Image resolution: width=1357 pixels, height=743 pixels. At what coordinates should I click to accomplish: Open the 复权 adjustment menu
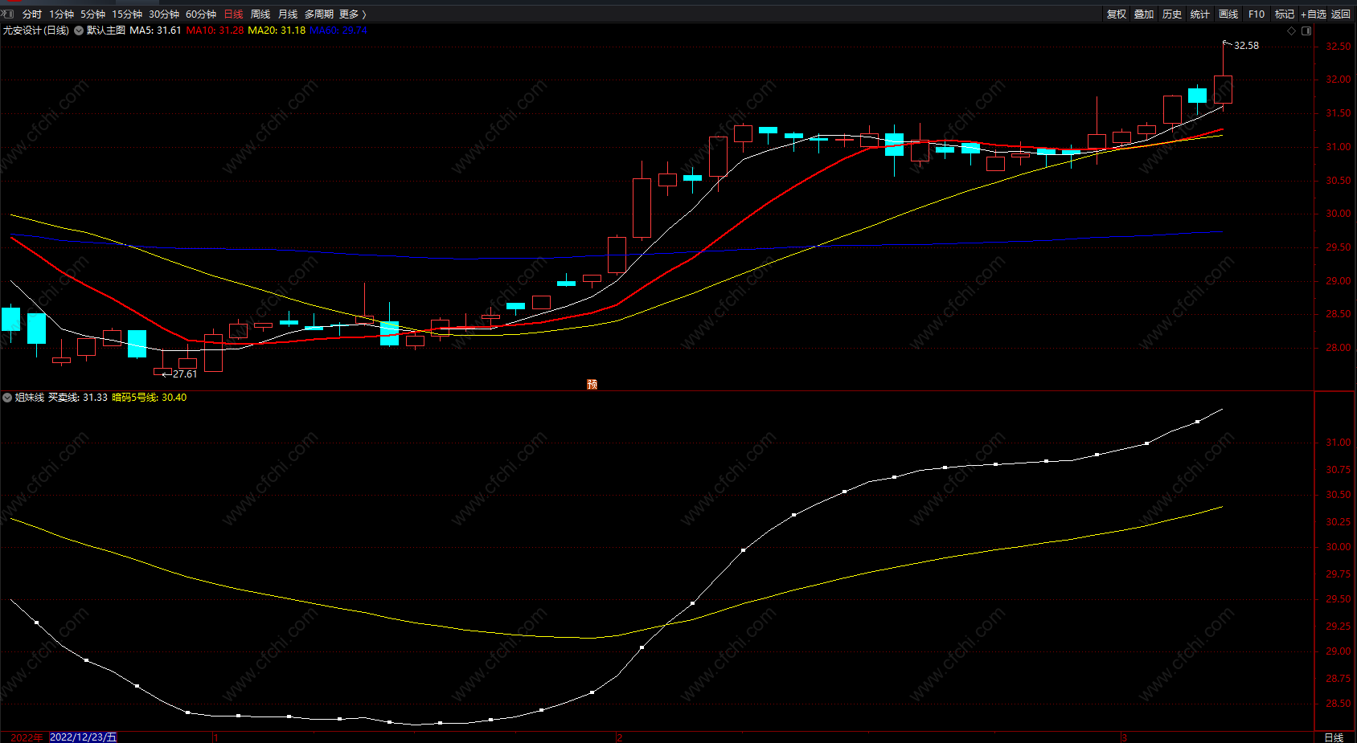pyautogui.click(x=1117, y=14)
